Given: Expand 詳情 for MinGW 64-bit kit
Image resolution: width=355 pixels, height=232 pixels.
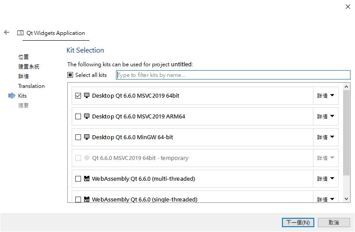Looking at the screenshot, I should (325, 137).
